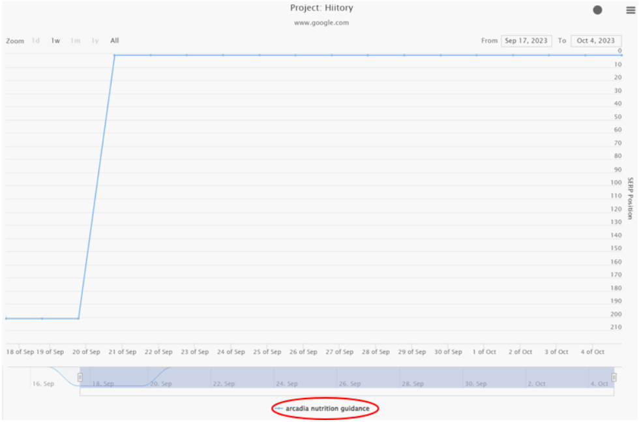Click the 'Project: Hiitory' chart title
Screen dimensions: 639x422
321,8
